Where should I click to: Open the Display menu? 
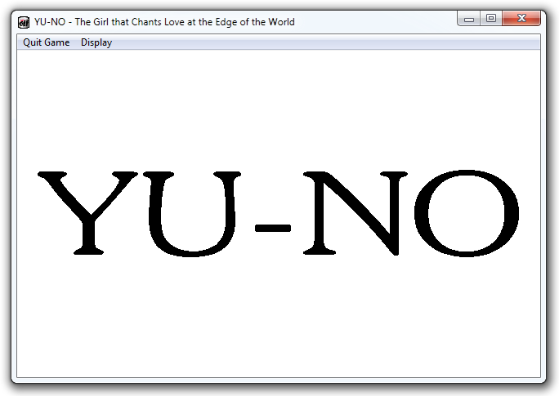[x=96, y=42]
